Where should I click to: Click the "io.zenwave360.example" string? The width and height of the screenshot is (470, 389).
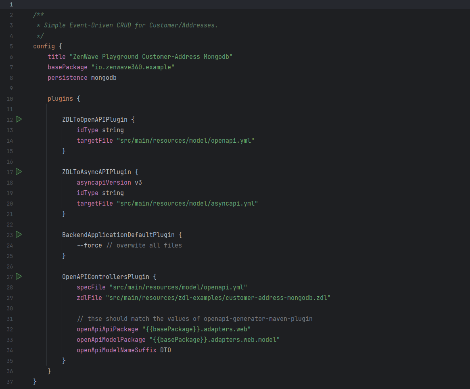(133, 67)
